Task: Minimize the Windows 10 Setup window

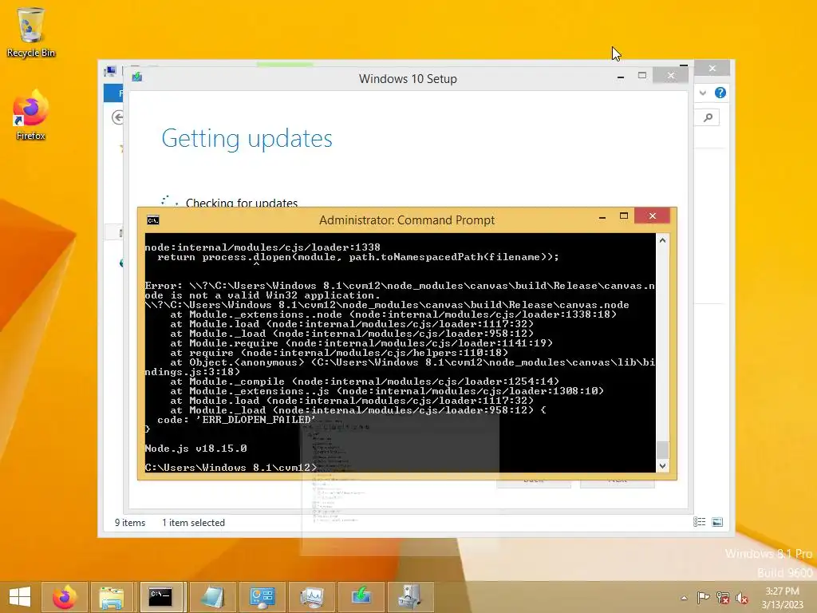Action: [x=621, y=77]
